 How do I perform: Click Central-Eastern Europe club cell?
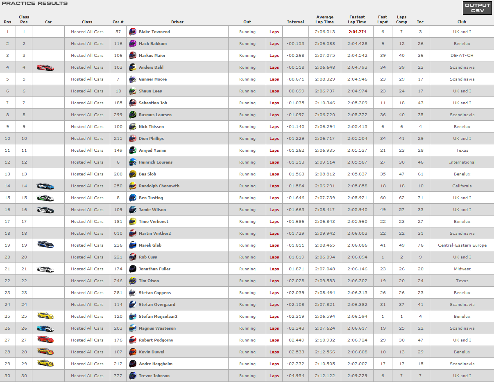462,245
